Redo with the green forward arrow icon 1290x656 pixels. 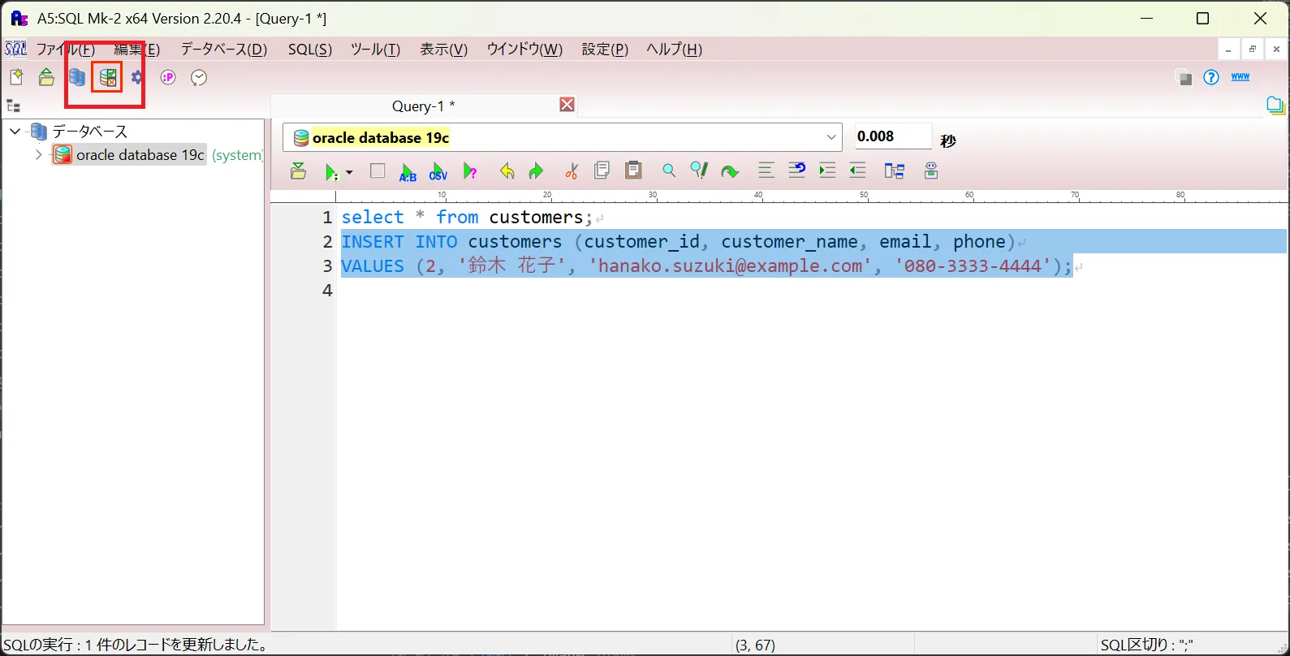click(x=536, y=171)
